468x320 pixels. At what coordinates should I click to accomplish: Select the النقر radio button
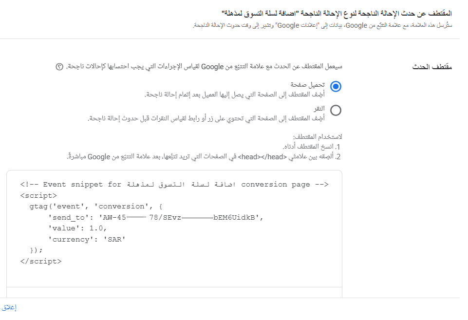tap(336, 110)
